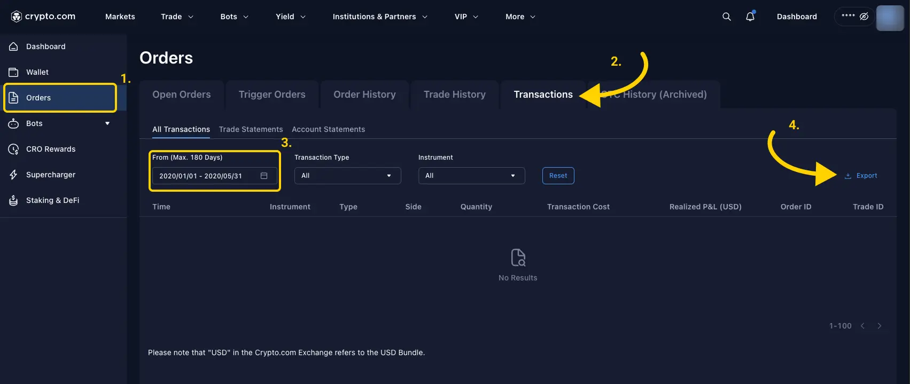The width and height of the screenshot is (910, 384).
Task: Open Supercharger label in sidebar
Action: point(51,175)
